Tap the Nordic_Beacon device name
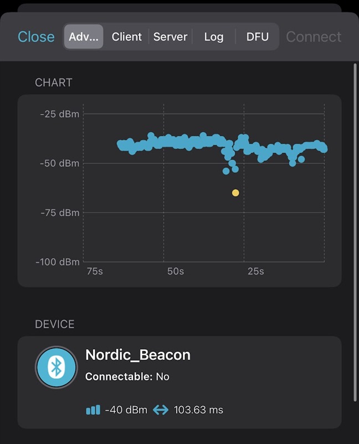The width and height of the screenshot is (359, 444). 138,355
